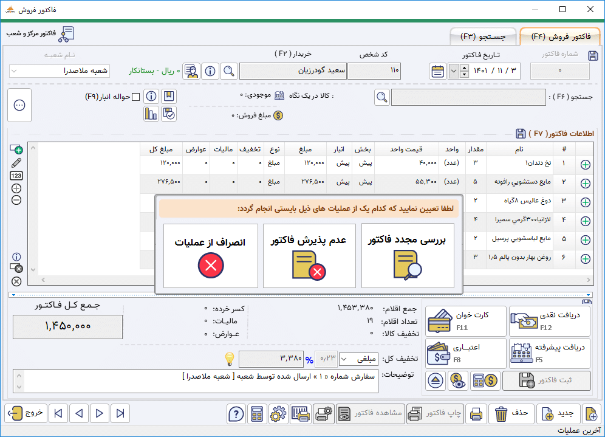Click the 123 row numbering icon
Viewport: 605px width, 437px height.
pyautogui.click(x=16, y=176)
